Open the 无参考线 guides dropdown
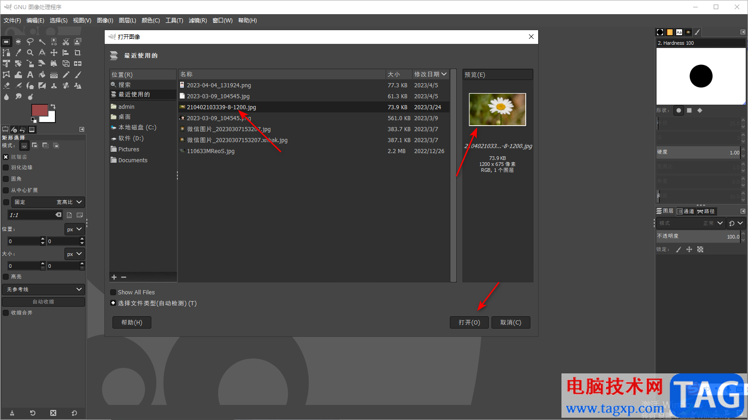 click(x=43, y=289)
